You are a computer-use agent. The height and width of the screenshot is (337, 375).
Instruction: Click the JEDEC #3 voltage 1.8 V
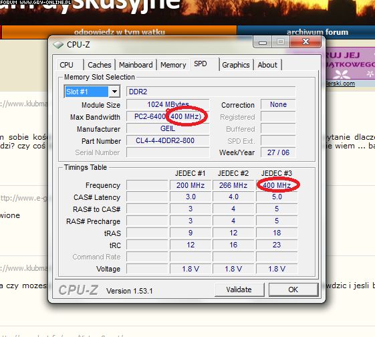[x=277, y=269]
